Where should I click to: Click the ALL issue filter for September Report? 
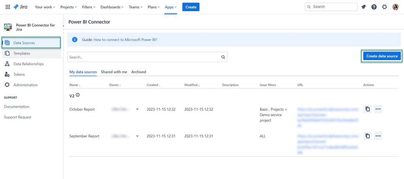click(x=262, y=136)
